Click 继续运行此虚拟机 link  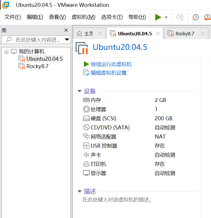[111, 64]
